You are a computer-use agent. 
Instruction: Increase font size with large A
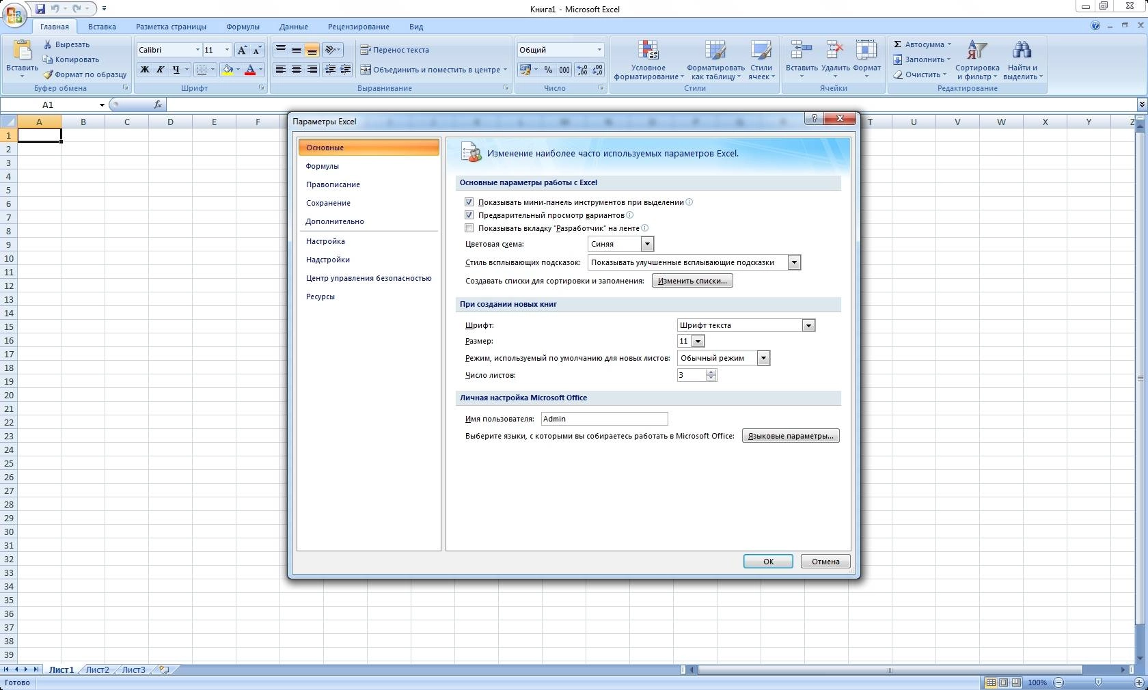click(x=242, y=50)
